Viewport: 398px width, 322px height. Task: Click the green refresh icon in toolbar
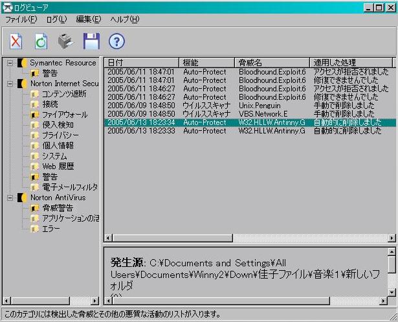[41, 41]
